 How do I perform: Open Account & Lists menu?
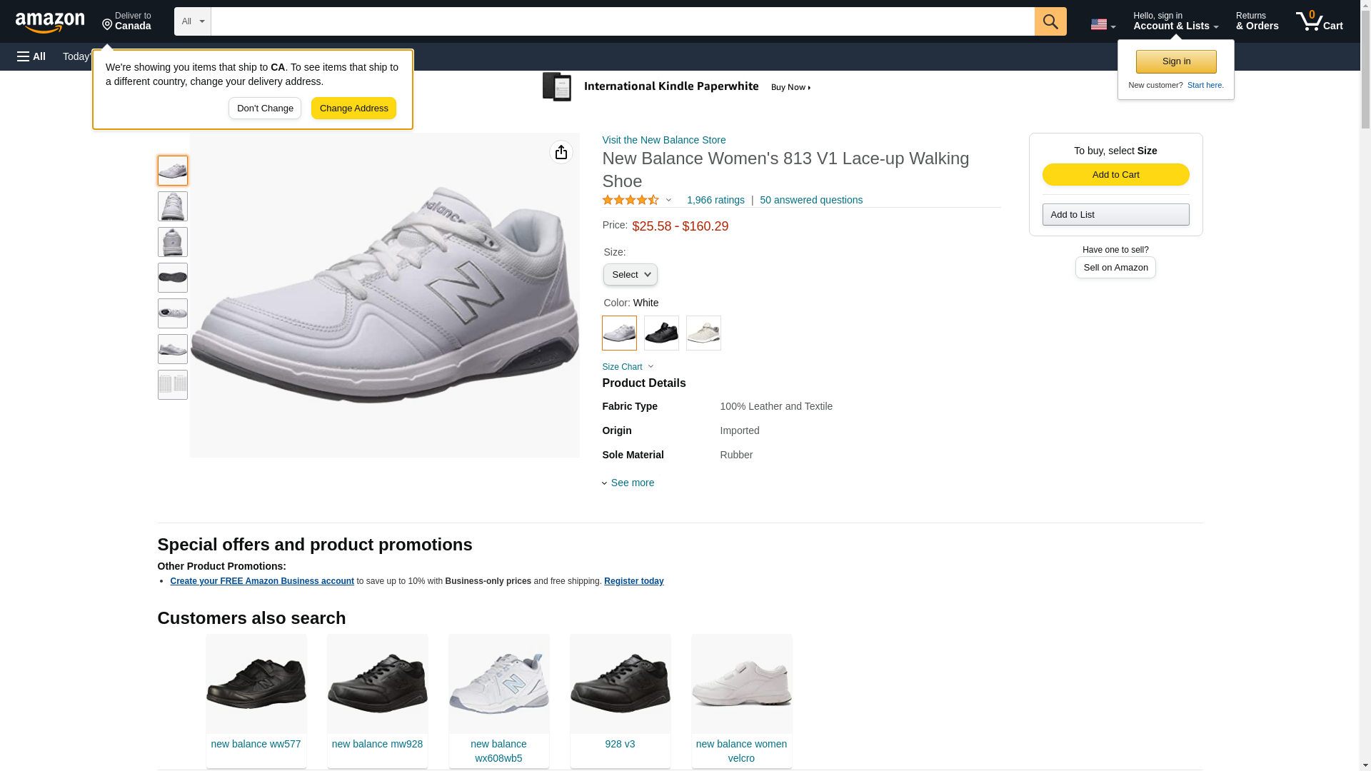1175,21
